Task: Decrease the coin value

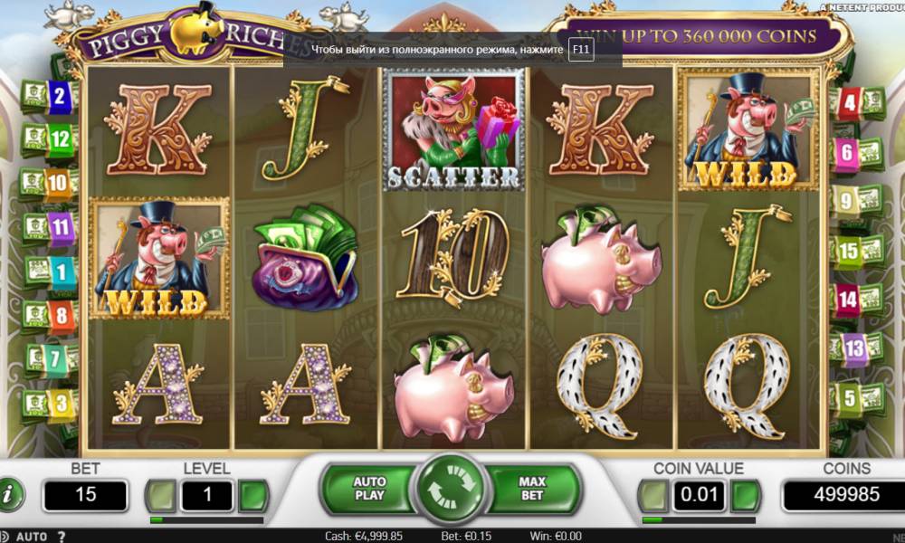Action: tap(653, 496)
